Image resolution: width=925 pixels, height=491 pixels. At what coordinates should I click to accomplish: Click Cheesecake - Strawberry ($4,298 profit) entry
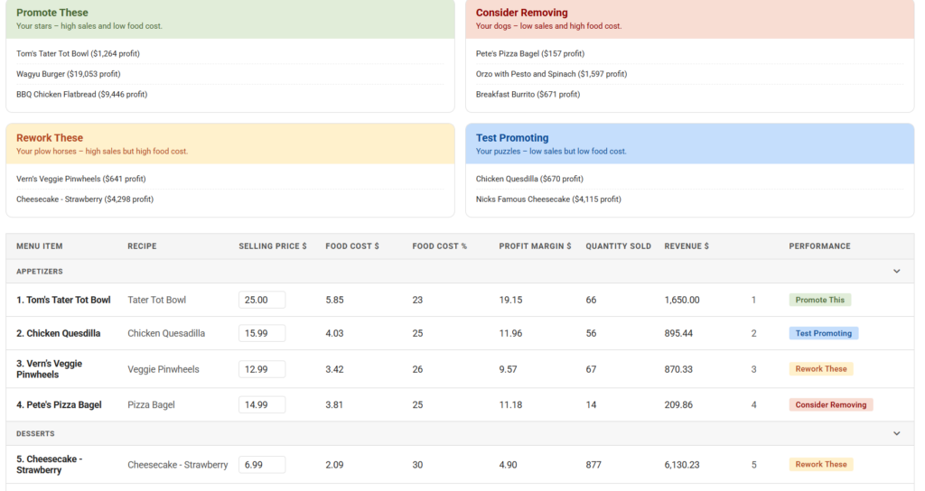85,199
